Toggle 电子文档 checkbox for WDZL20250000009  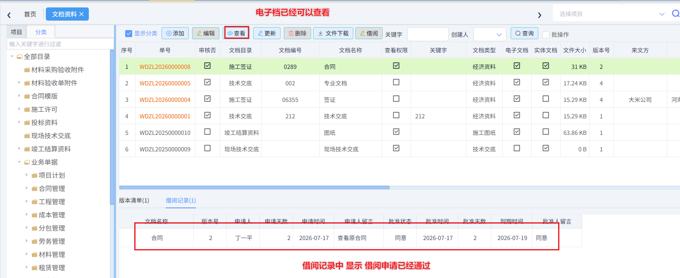(517, 148)
